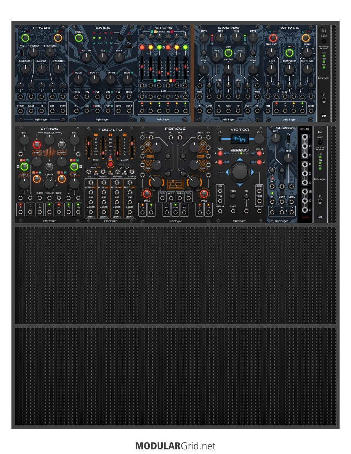Click the Halos ODD output jack
Screen dimensions: 351x454
coord(52,111)
